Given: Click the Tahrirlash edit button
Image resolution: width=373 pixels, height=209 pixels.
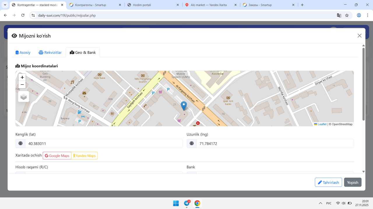Looking at the screenshot, I should click(x=328, y=182).
